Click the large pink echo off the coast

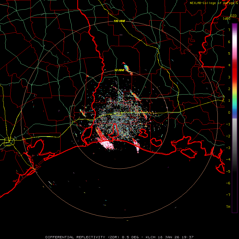point(107,144)
